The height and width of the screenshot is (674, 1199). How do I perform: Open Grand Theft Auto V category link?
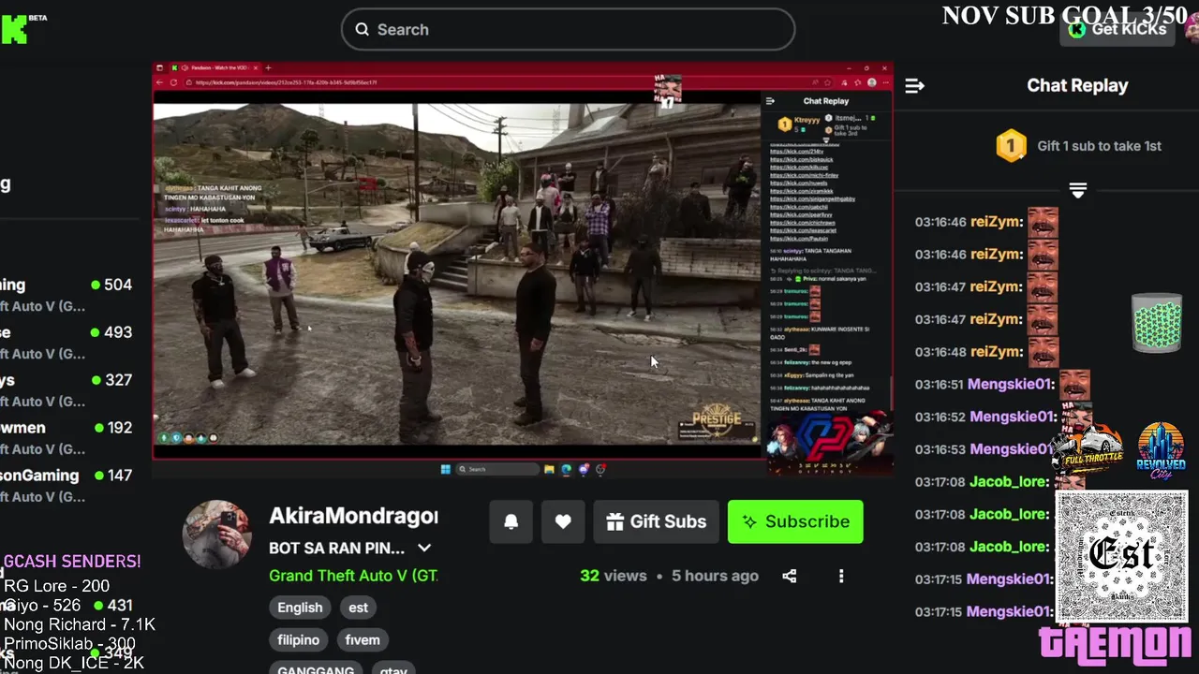click(x=353, y=576)
